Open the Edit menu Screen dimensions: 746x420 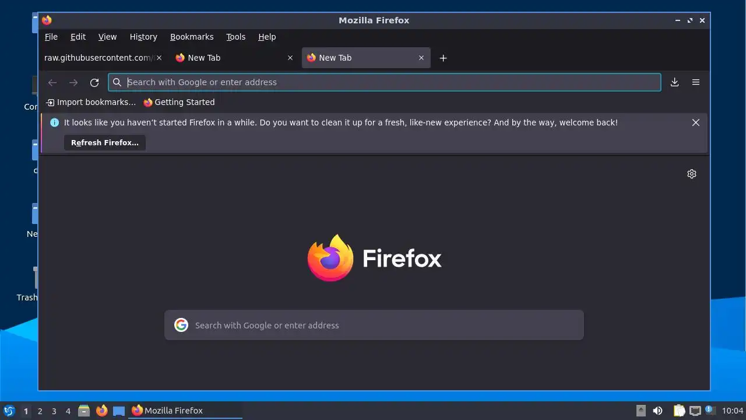pyautogui.click(x=78, y=37)
